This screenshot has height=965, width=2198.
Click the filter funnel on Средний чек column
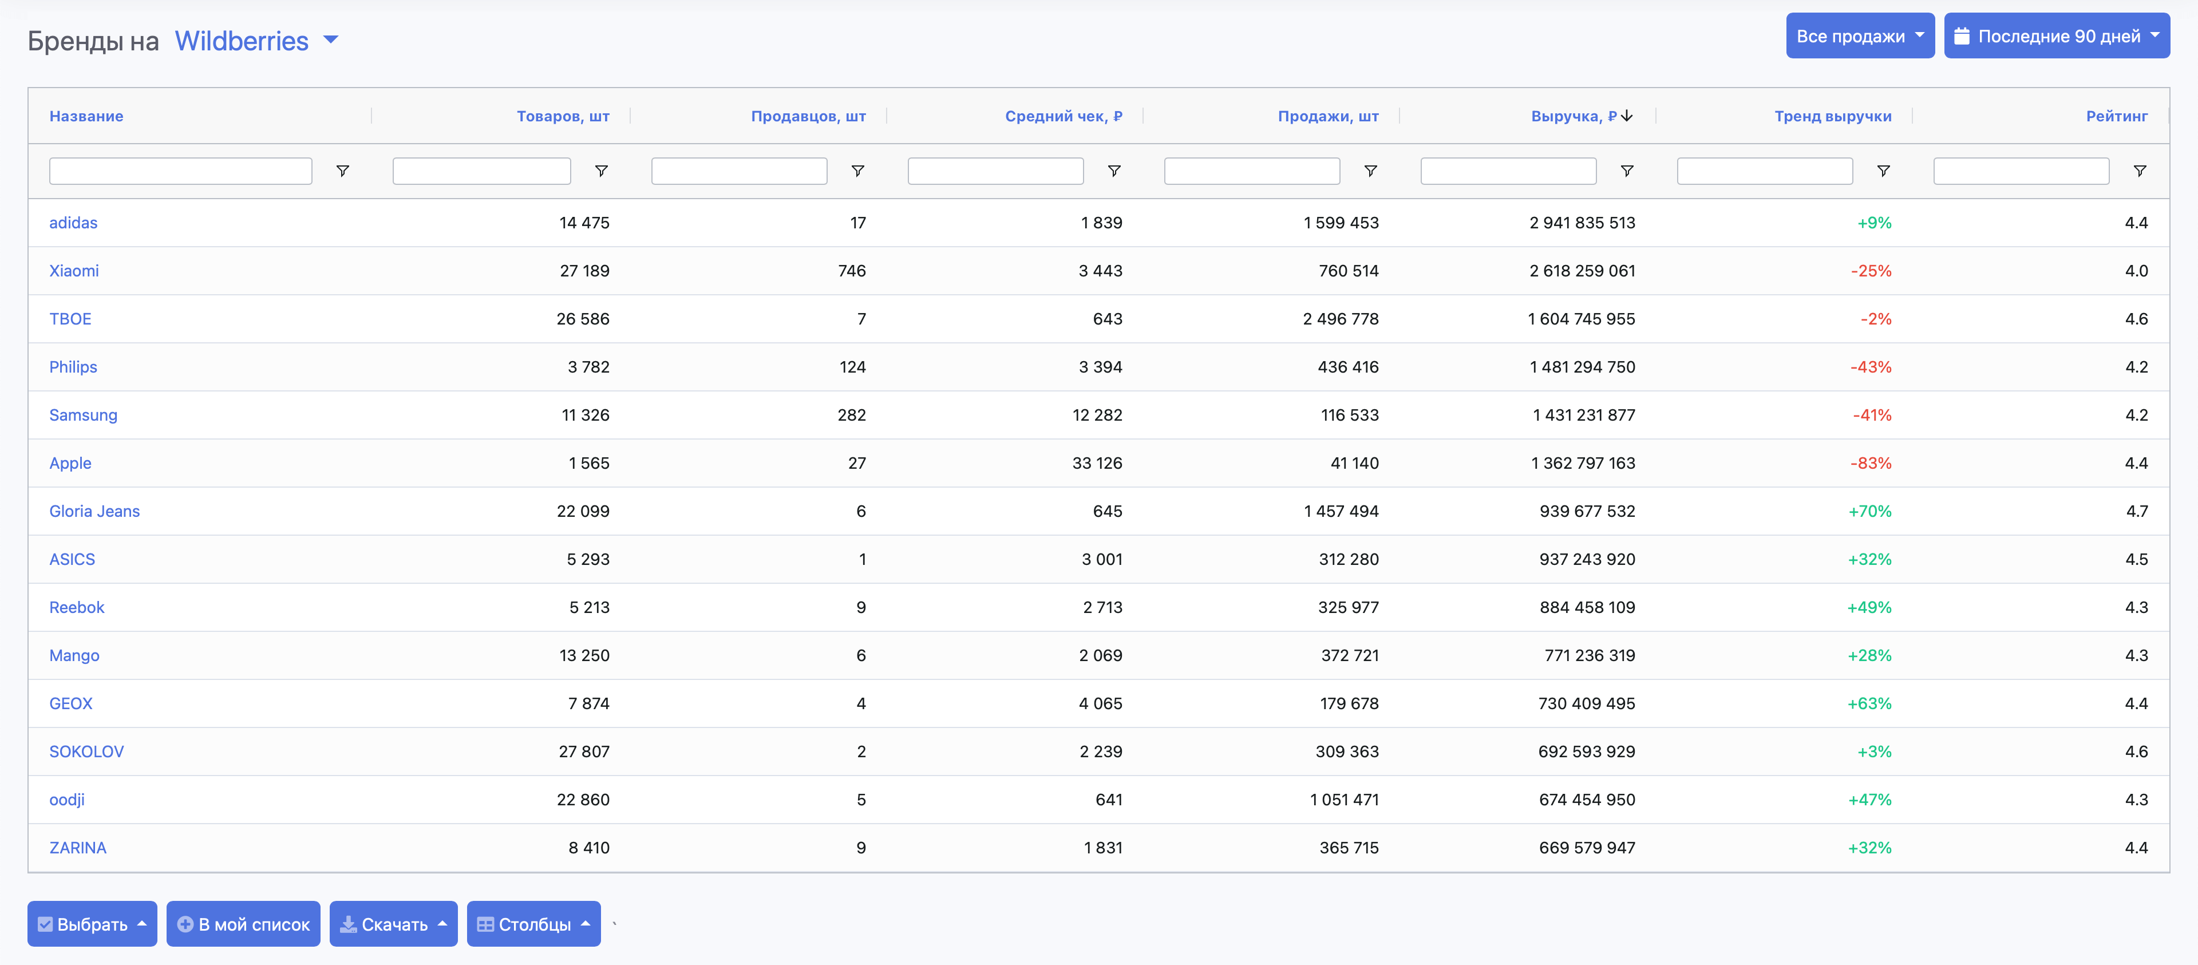pyautogui.click(x=1114, y=171)
